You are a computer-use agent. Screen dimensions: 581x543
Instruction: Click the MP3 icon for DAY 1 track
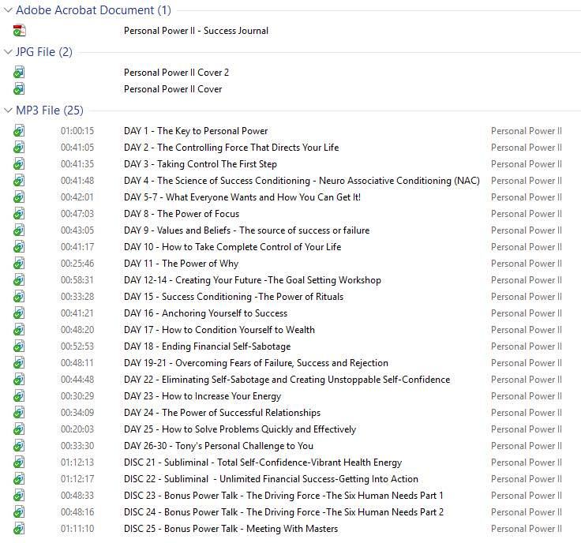[19, 131]
